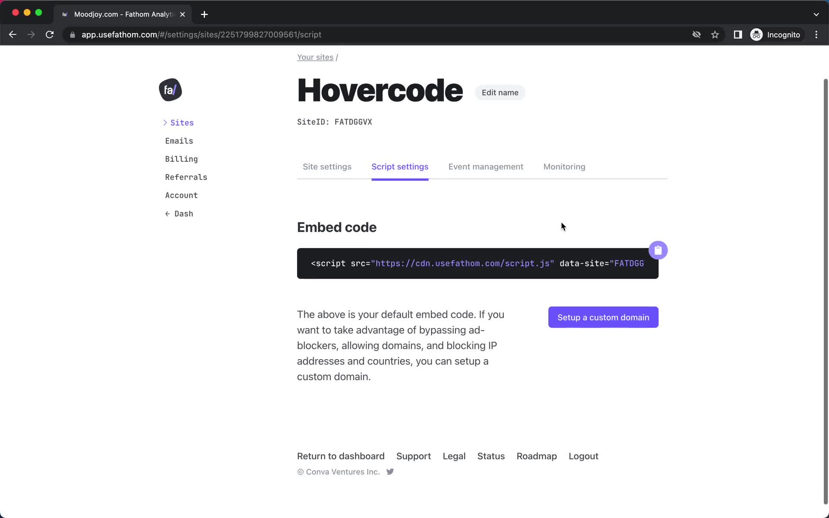This screenshot has width=829, height=518.
Task: Click the Logout footer link
Action: coord(583,456)
